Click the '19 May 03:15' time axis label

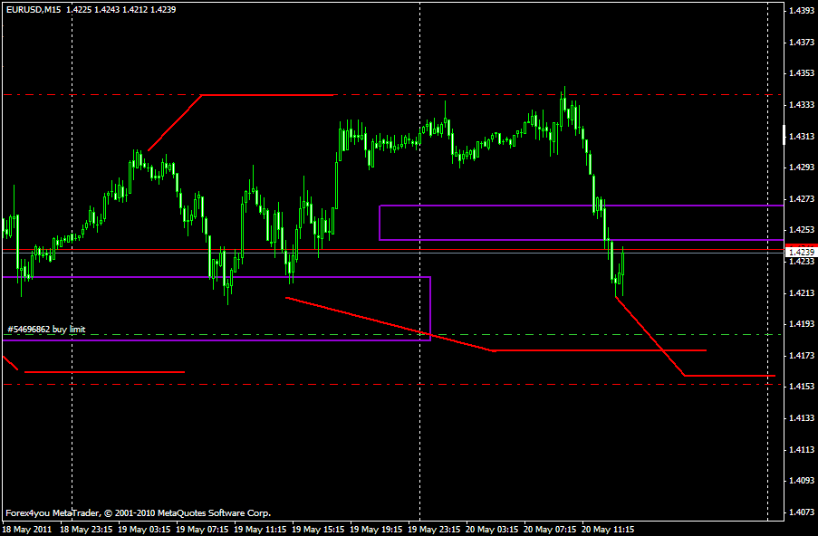click(x=144, y=530)
